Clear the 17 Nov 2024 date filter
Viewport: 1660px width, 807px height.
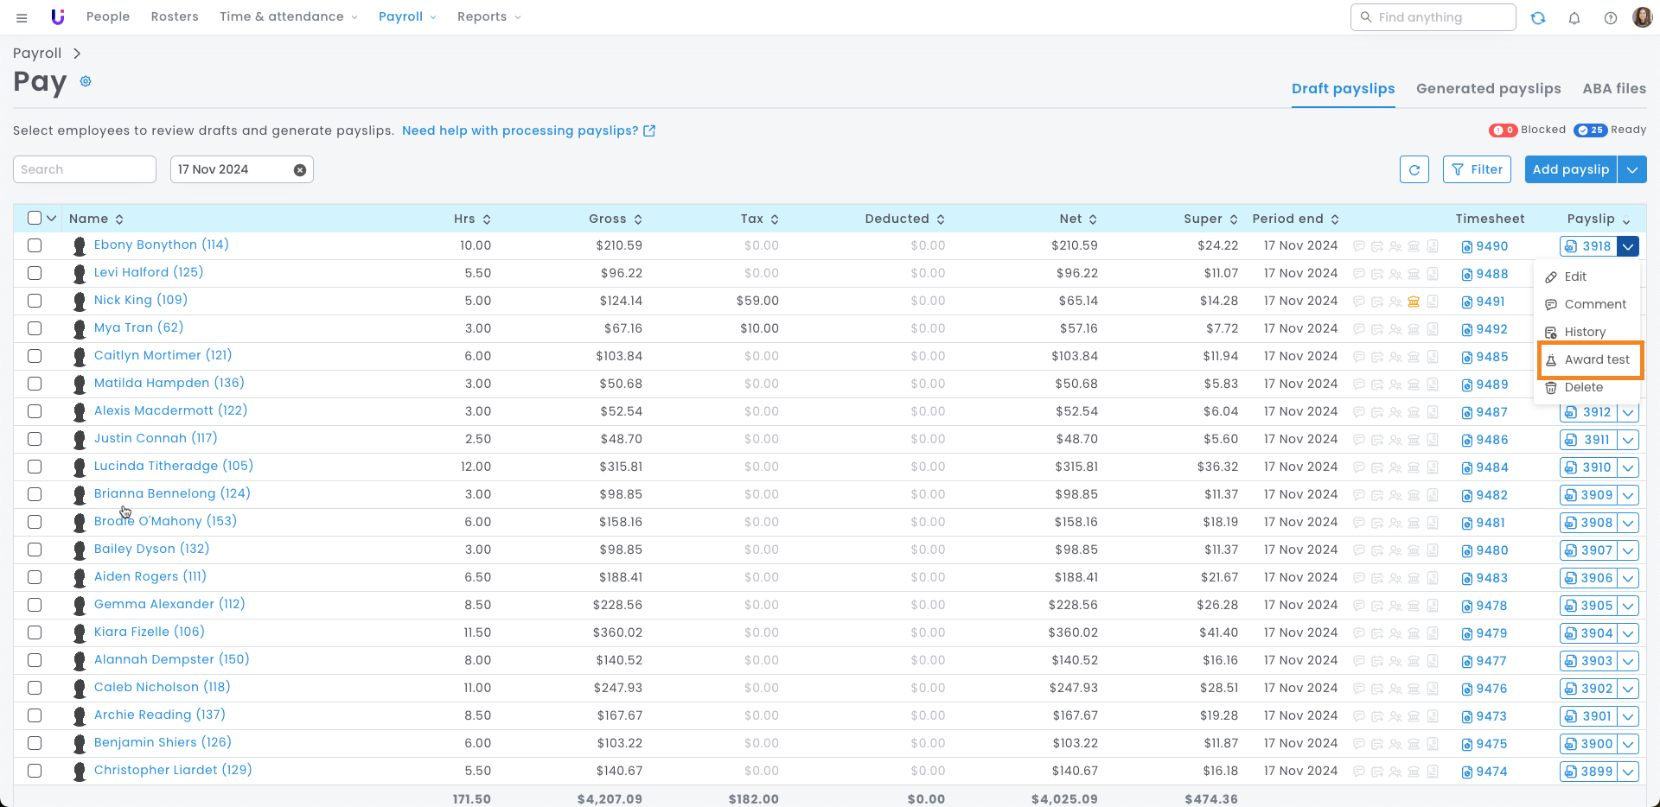click(x=300, y=170)
